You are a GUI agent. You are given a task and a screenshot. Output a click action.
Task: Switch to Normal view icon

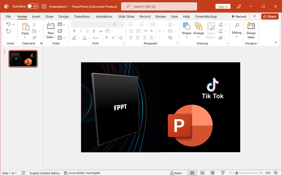(192, 173)
